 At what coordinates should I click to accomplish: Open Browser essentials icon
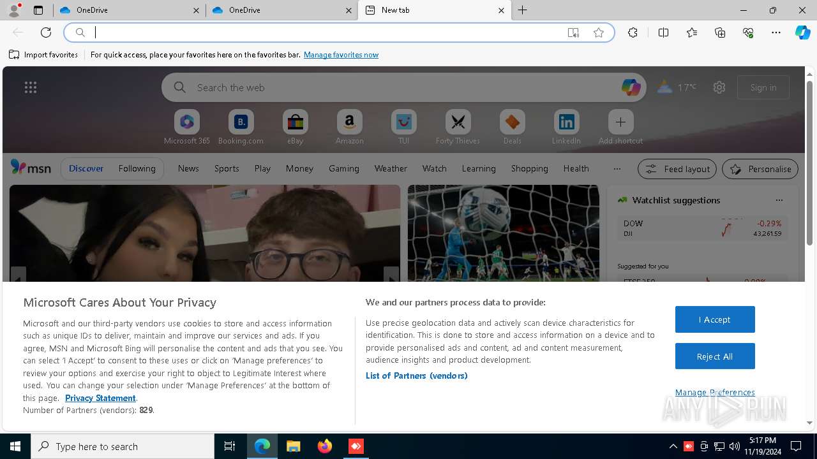click(x=748, y=33)
